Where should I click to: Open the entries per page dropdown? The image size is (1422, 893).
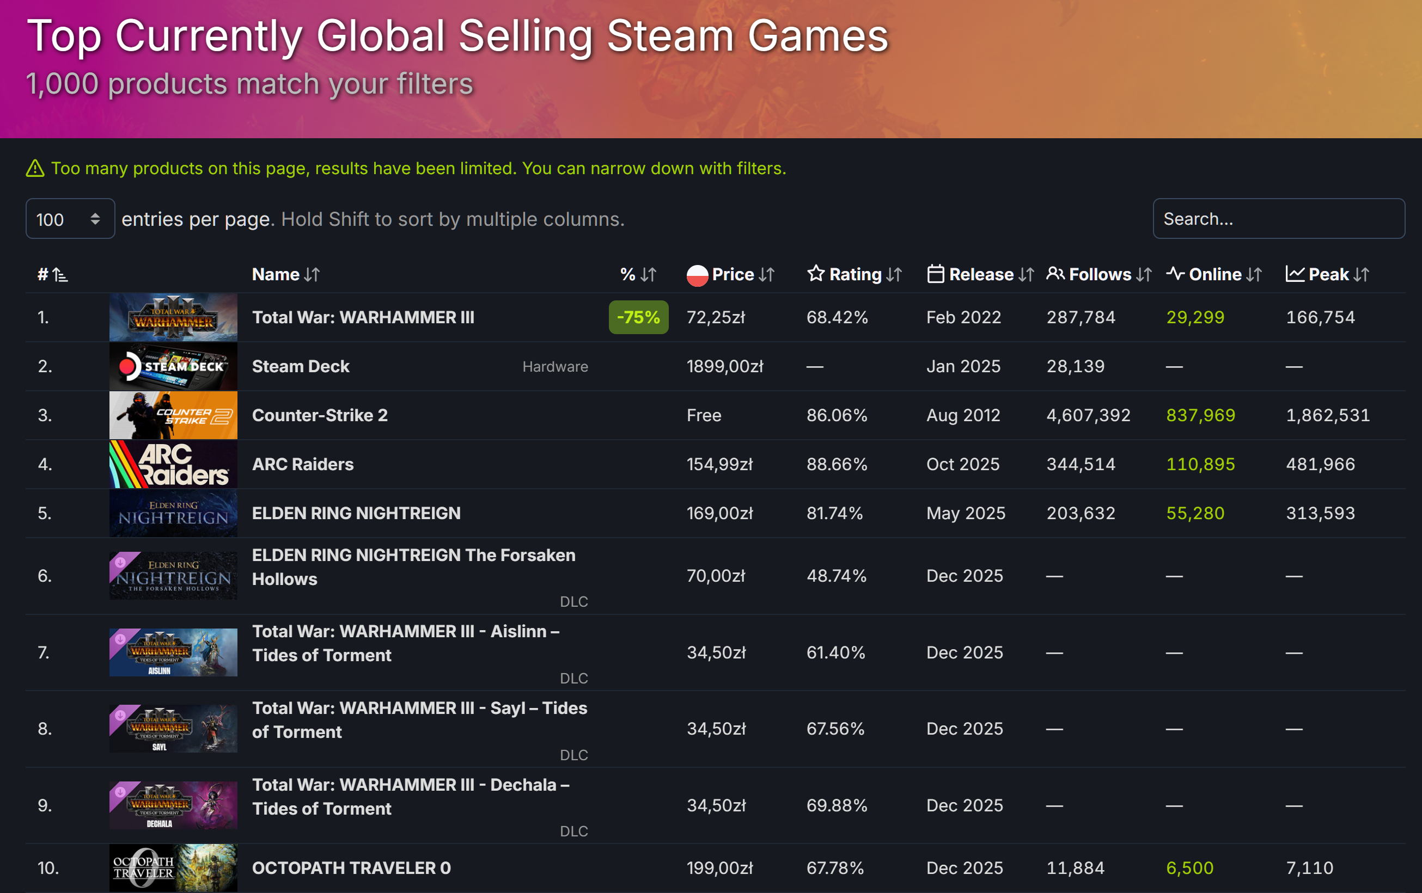pos(70,219)
